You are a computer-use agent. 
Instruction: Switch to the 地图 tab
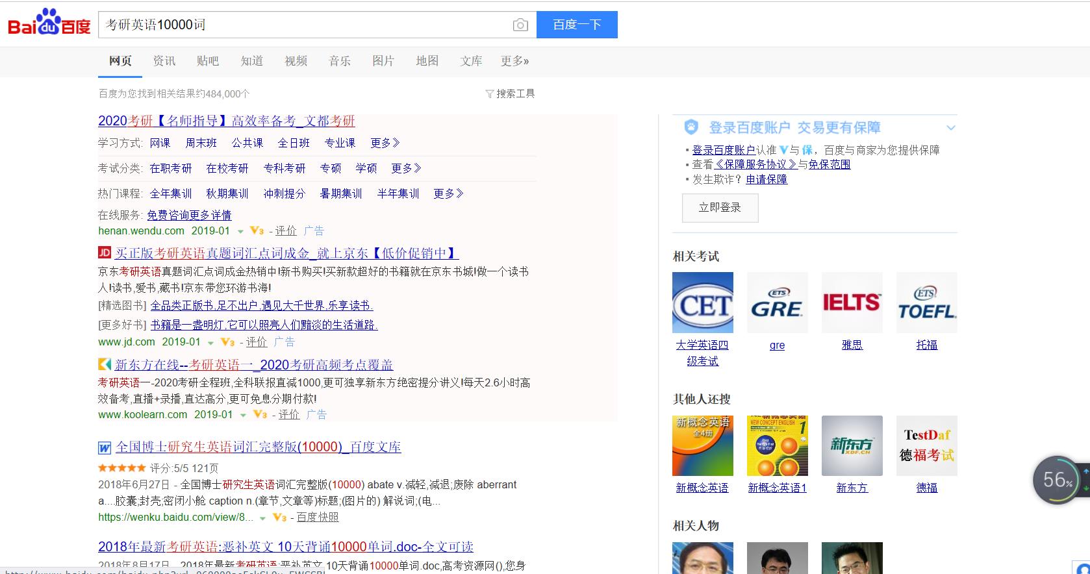point(427,61)
